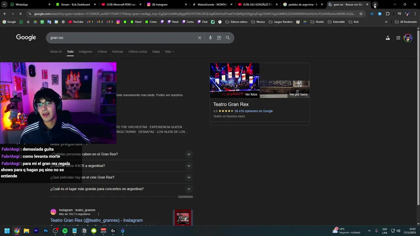The height and width of the screenshot is (236, 420).
Task: Open the Shazam extension icon
Action: [380, 14]
